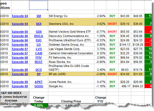The width and height of the screenshot is (154, 111).
Task: Follow Episode 65 link in GDX row
Action: [x=20, y=32]
